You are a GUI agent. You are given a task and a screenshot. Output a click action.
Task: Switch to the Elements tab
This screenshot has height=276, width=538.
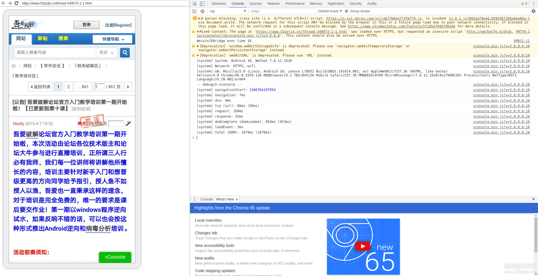pos(219,4)
